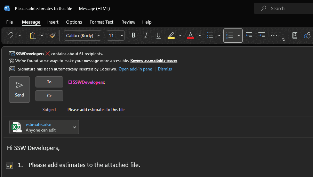Toggle italic formatting
Screen dimensions: 313x177
pos(146,35)
